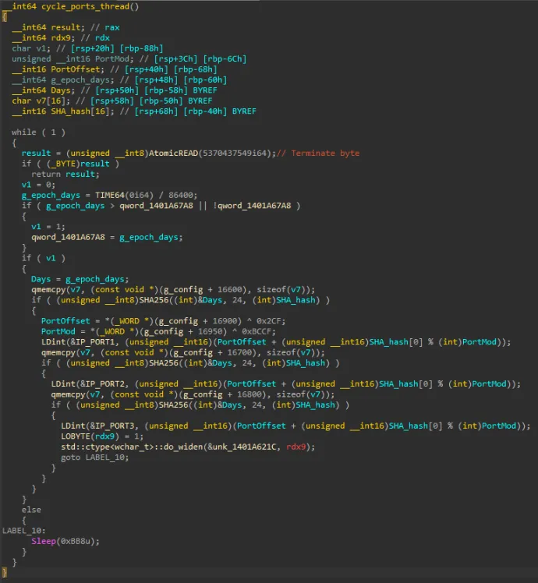Click the [rbp-88h] stack offset comment
The height and width of the screenshot is (583, 538).
[x=141, y=48]
